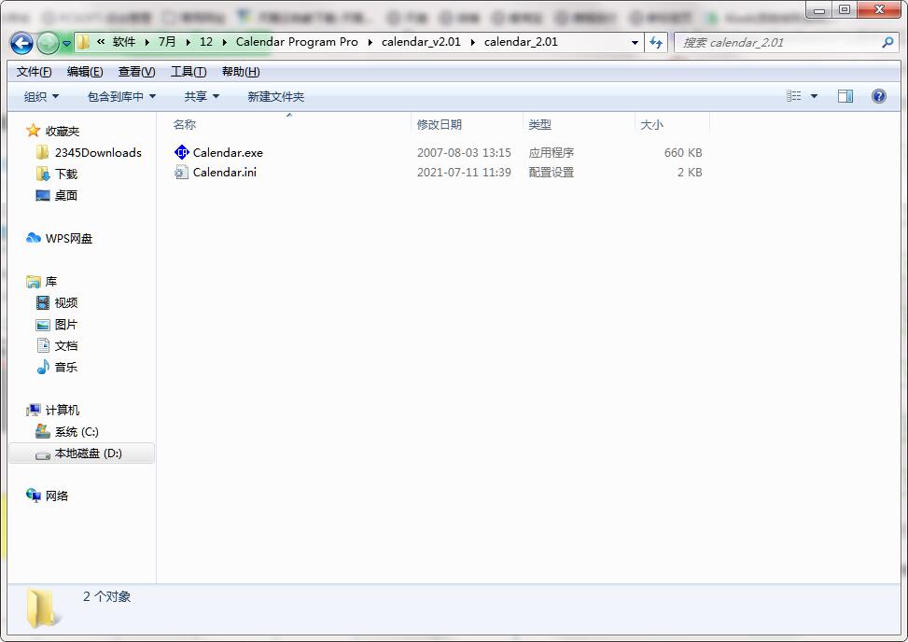
Task: Select the Calendar.exe application icon
Action: coord(181,152)
